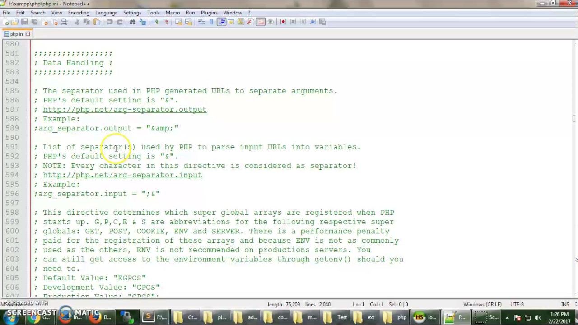Open the Settings menu
Viewport: 578px width, 325px height.
click(132, 13)
